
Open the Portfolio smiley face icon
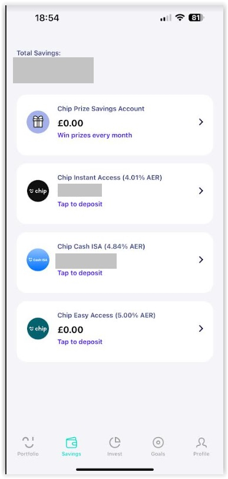[28, 442]
